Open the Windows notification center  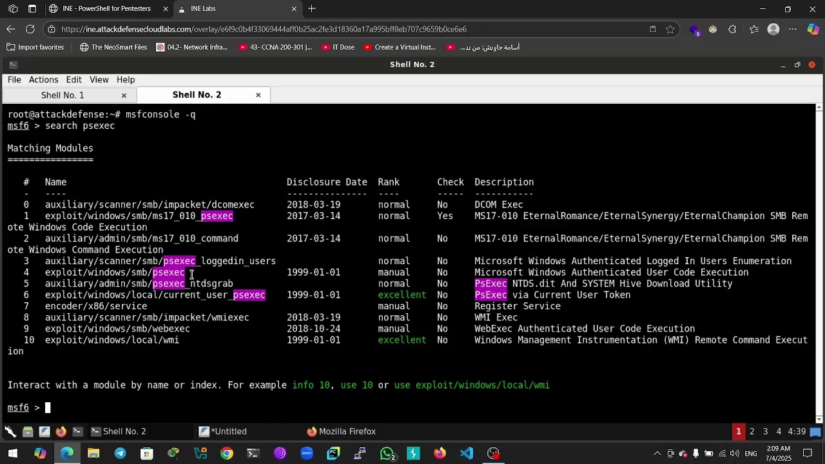click(808, 454)
